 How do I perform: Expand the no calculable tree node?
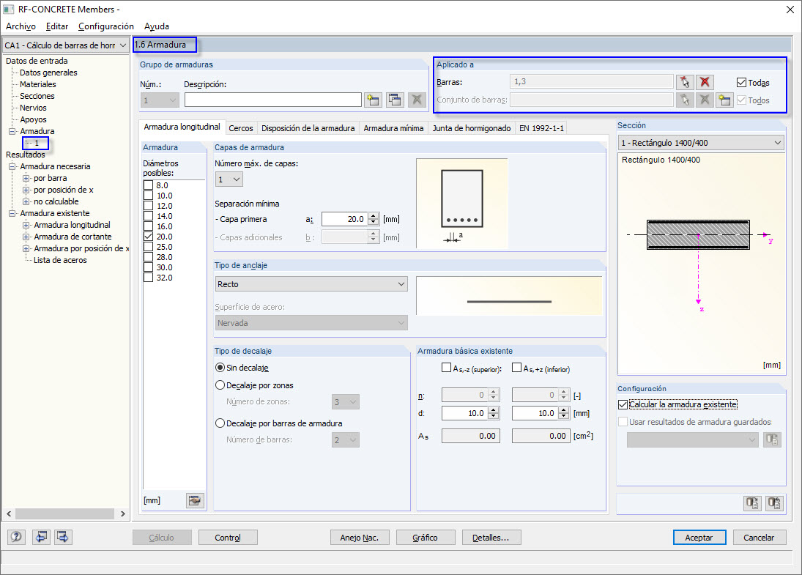pos(26,201)
